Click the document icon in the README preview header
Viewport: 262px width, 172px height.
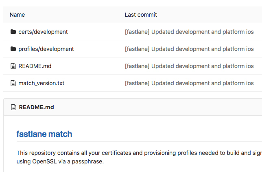(13, 108)
